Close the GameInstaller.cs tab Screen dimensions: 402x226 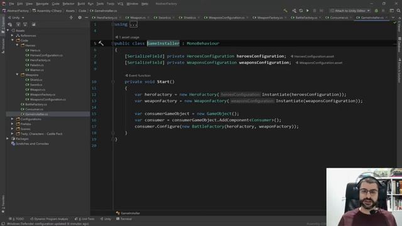pyautogui.click(x=387, y=18)
